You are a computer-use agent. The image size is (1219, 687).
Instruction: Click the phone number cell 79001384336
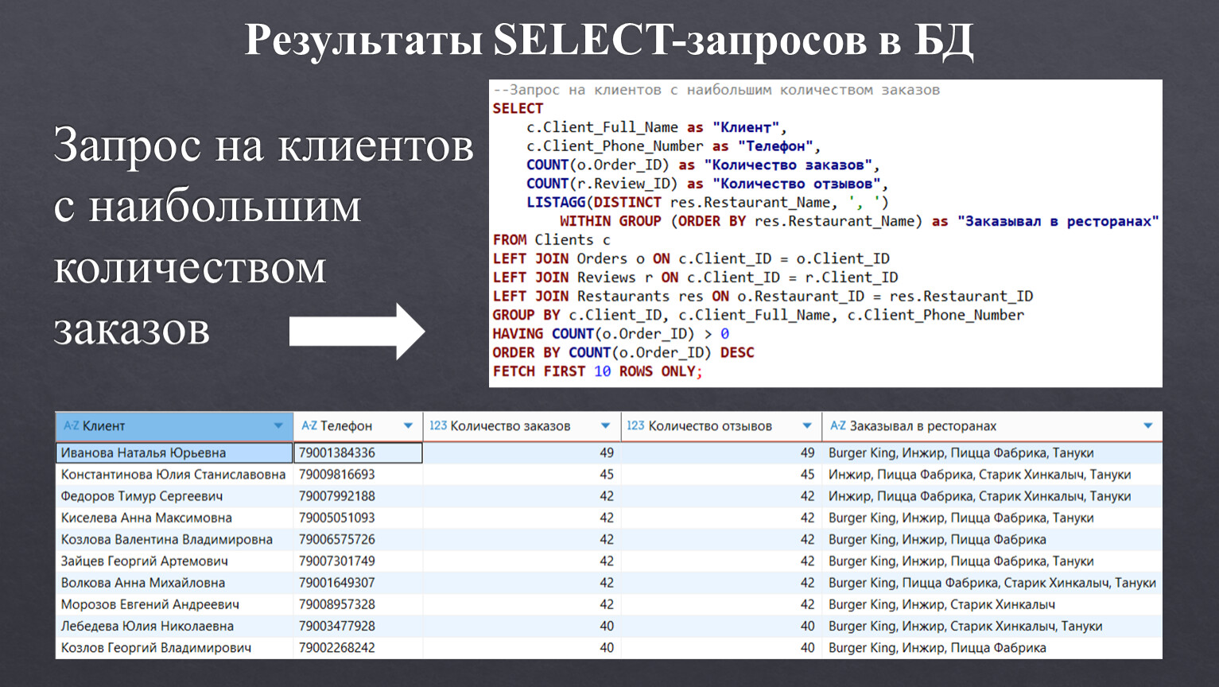(x=358, y=453)
